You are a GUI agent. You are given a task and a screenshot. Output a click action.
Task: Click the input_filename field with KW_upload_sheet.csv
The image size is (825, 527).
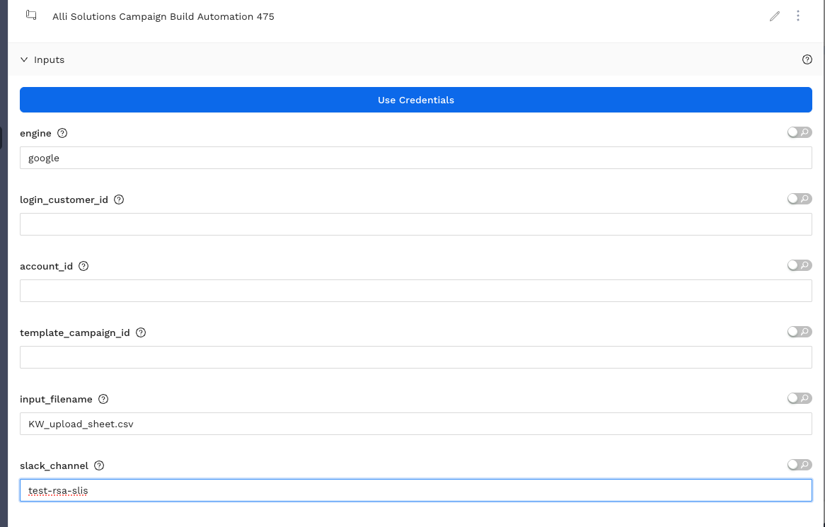[415, 423]
